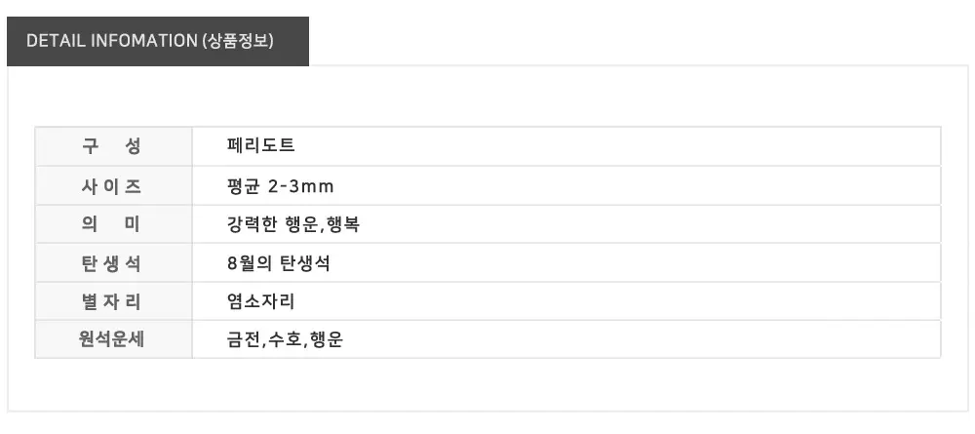Click the 페리도트 value text
This screenshot has height=434, width=975.
tap(259, 146)
